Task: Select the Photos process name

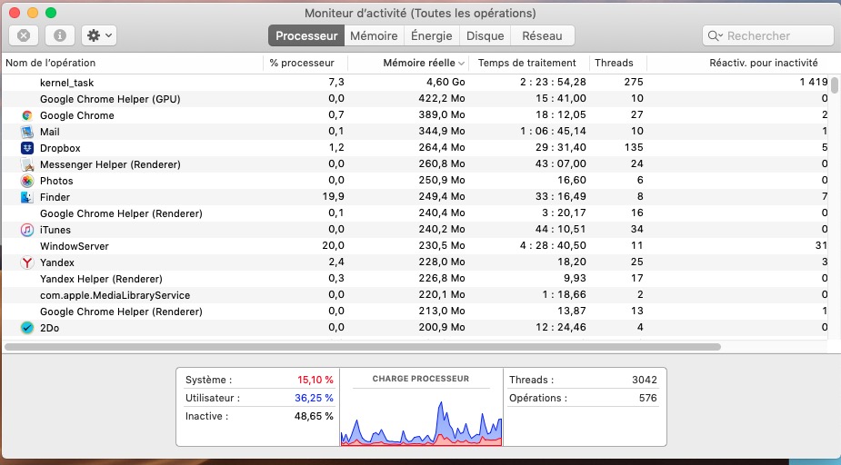Action: coord(56,181)
